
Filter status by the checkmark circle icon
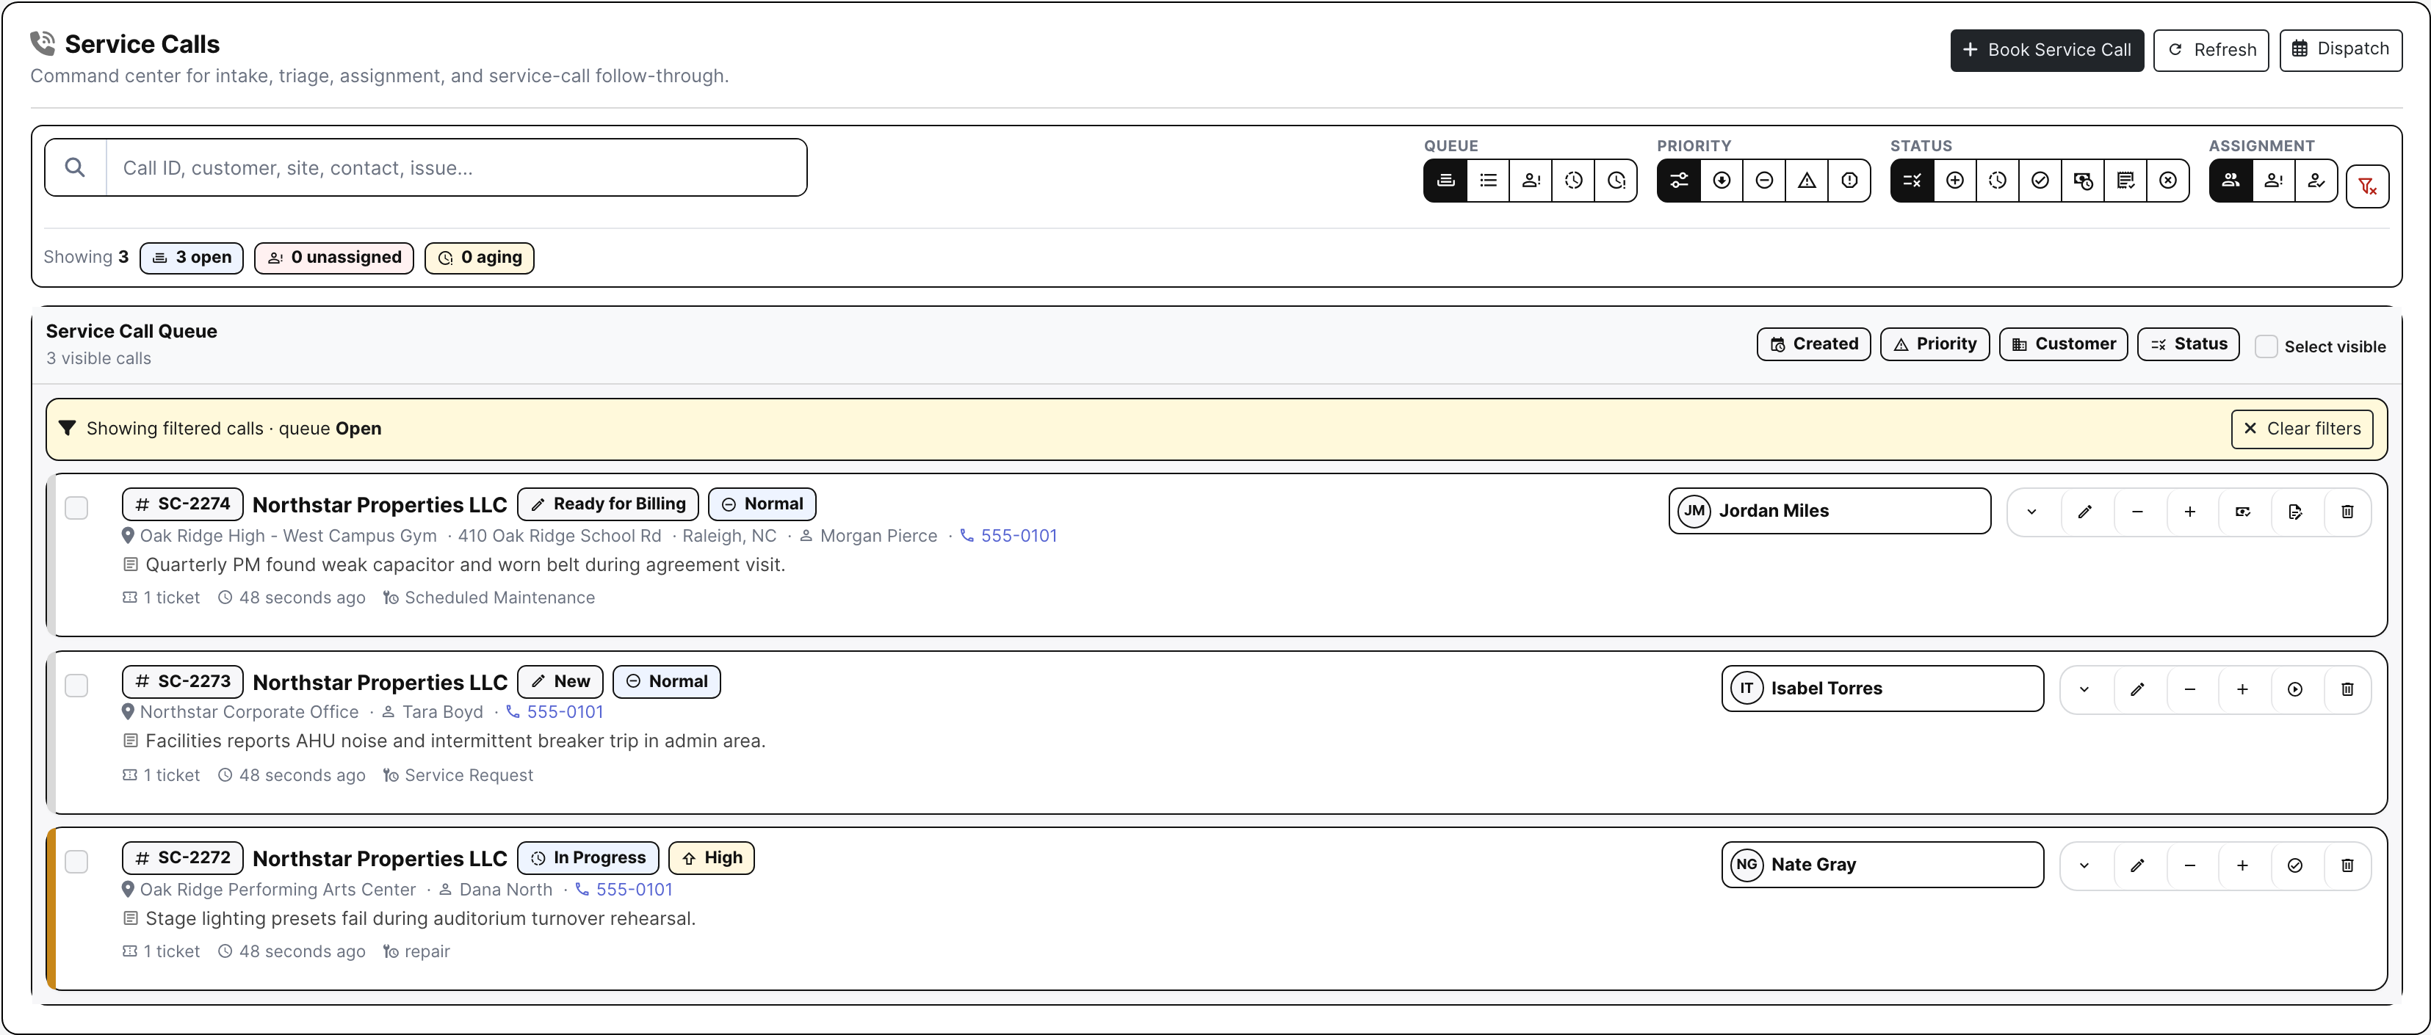point(2040,180)
